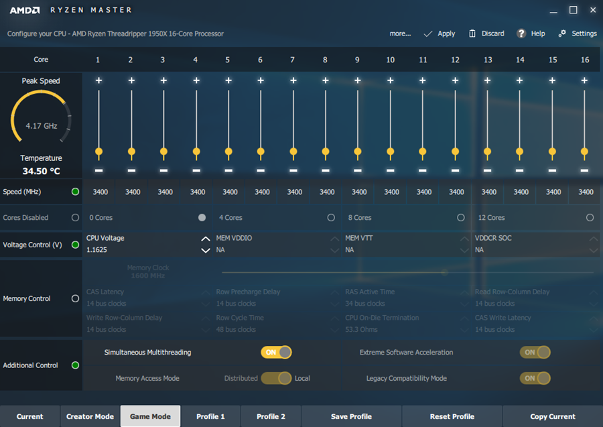Click the Core 12 speed slider handle

tap(456, 151)
